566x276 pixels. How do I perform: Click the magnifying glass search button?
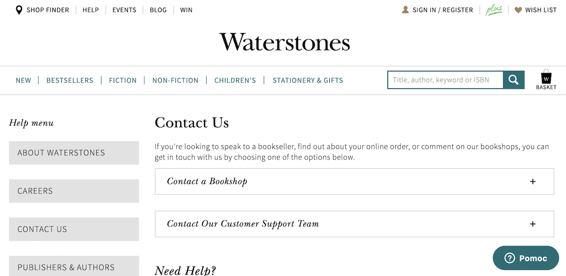[x=514, y=80]
